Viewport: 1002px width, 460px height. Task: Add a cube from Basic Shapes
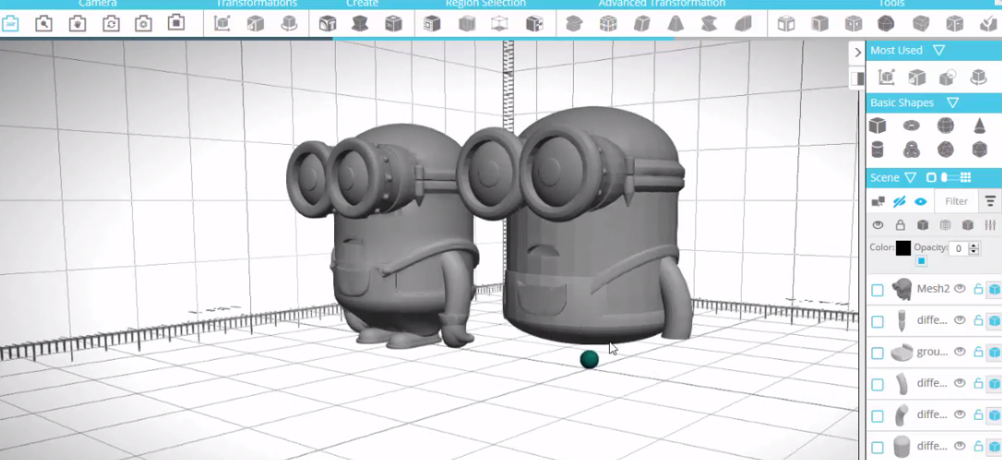click(x=877, y=125)
